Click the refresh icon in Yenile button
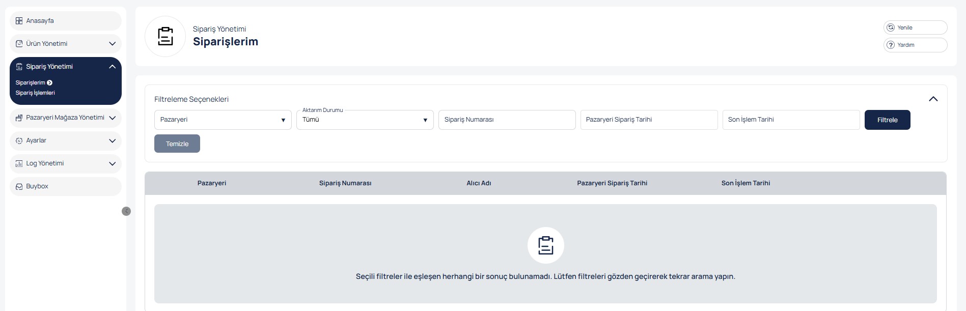This screenshot has width=966, height=311. tap(891, 27)
